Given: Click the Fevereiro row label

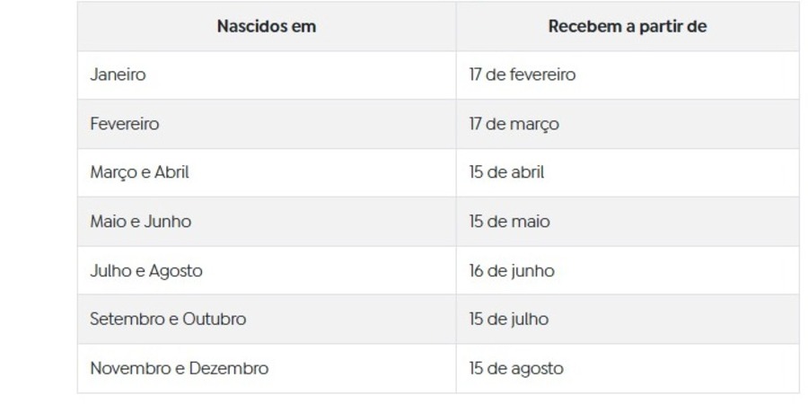Looking at the screenshot, I should [125, 124].
